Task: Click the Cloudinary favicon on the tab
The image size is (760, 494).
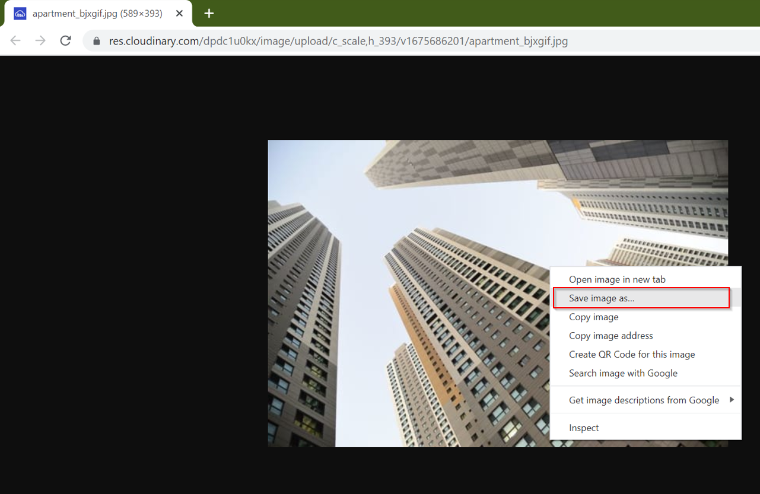Action: 20,14
